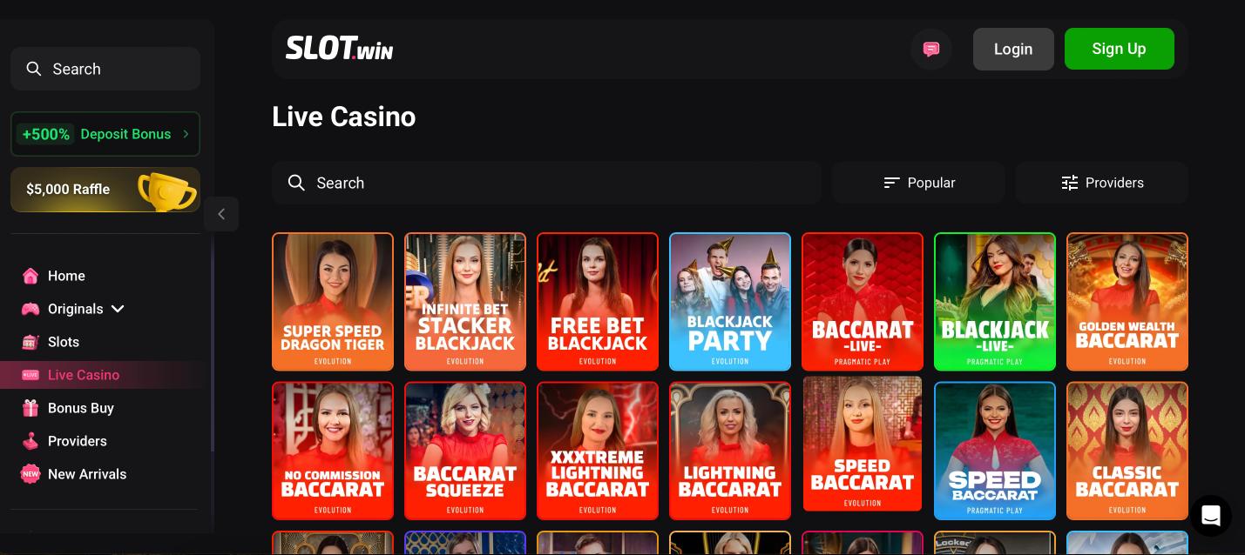
Task: Click the Home house icon
Action: click(x=30, y=276)
